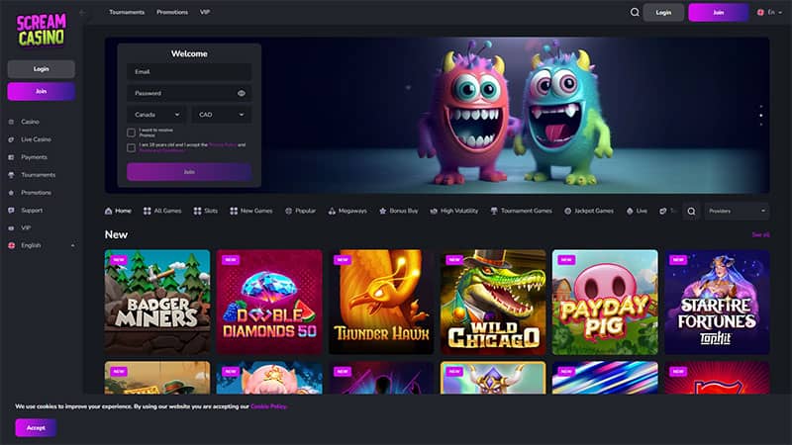Open the search icon in the top bar

[635, 12]
